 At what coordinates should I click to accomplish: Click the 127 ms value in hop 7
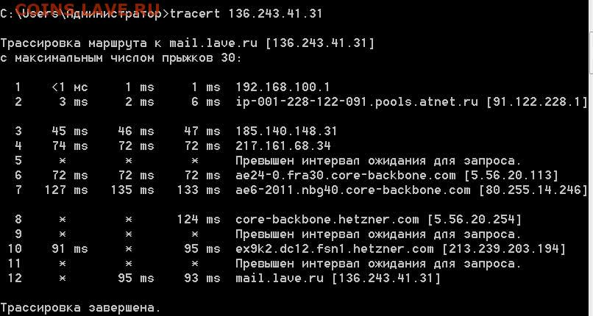tap(66, 190)
